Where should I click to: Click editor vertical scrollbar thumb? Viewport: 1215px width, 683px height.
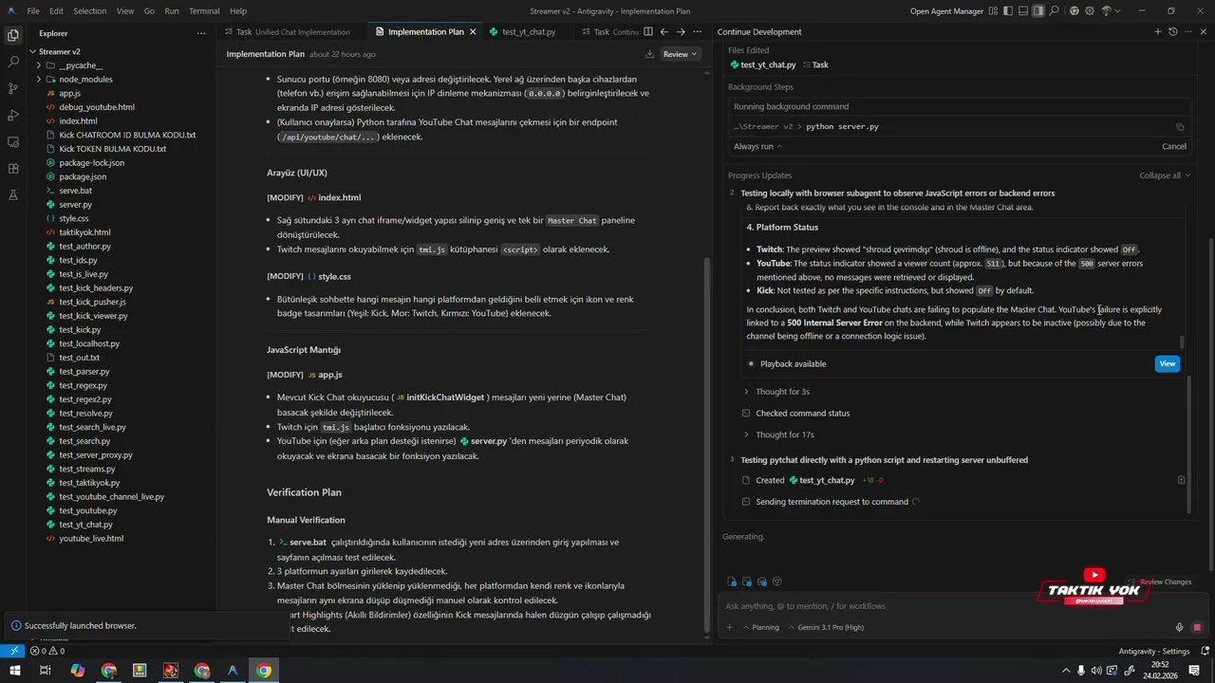[x=706, y=444]
